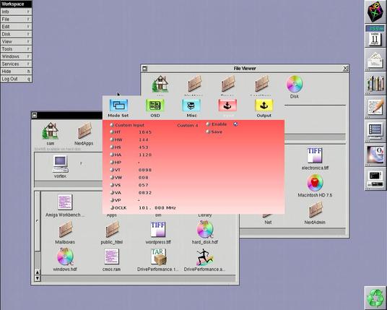The width and height of the screenshot is (387, 310).
Task: Select the red Input settings icon
Action: 227,106
